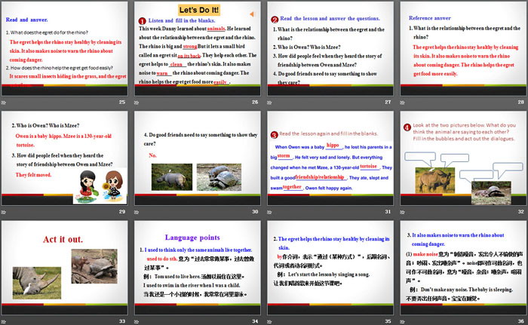The image size is (528, 325).
Task: Click the animation star under slide 28
Action: (402, 103)
